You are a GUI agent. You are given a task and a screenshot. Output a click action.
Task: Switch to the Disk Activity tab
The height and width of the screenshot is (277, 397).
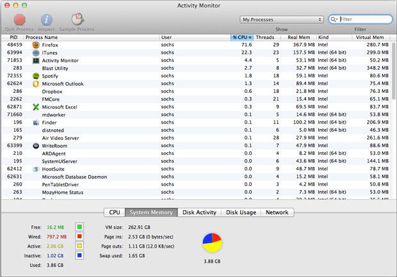coord(200,212)
